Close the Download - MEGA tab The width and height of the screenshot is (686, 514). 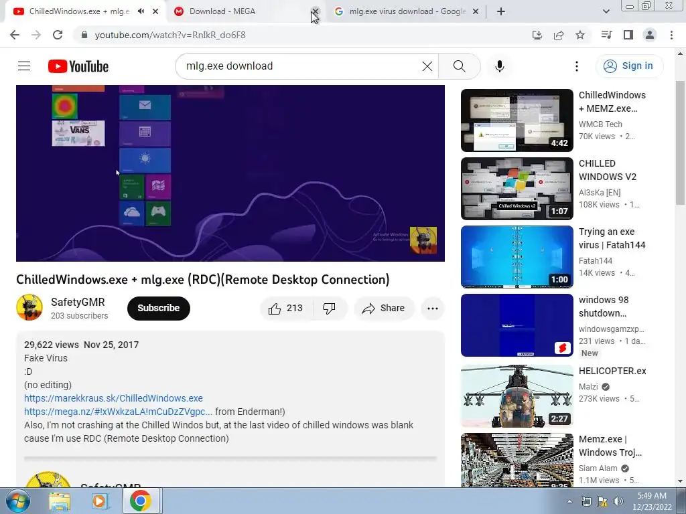point(315,11)
